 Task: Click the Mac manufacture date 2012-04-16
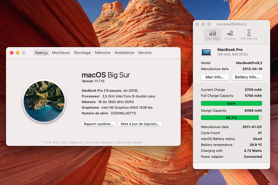[252, 69]
